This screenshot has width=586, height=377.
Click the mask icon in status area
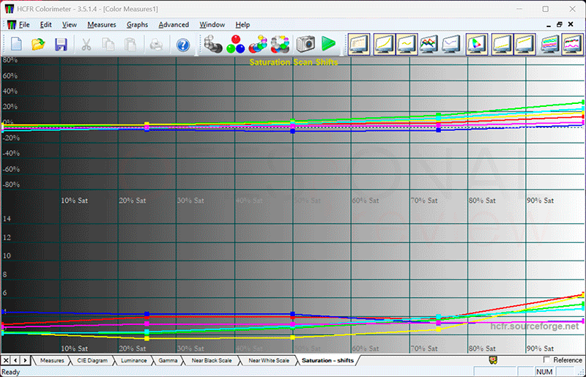(493, 360)
